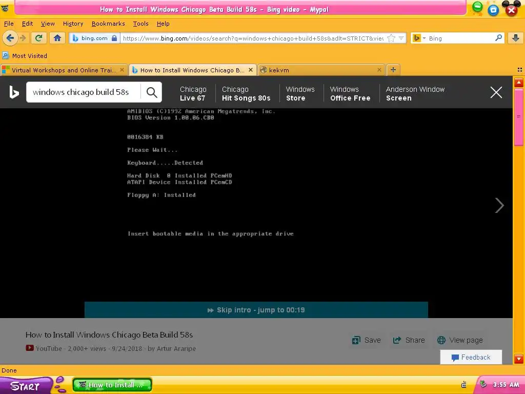Open Anderson Window Screen related search
Viewport: 525px width, 394px height.
click(415, 93)
